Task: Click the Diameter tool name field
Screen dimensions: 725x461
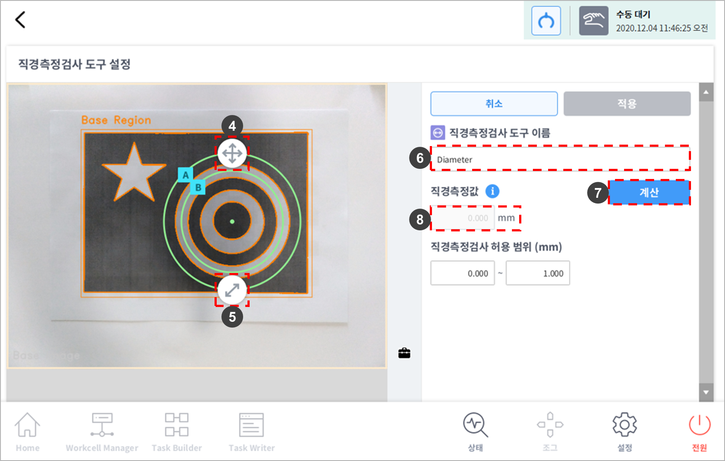Action: [560, 159]
